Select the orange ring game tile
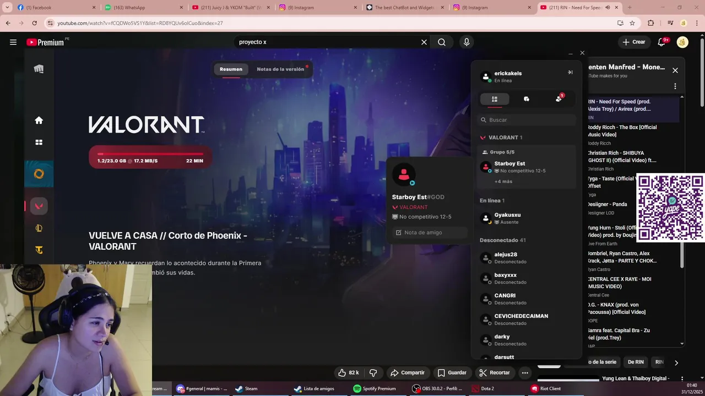 (39, 174)
